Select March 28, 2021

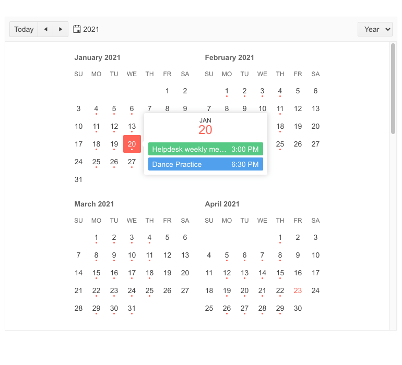(x=78, y=308)
